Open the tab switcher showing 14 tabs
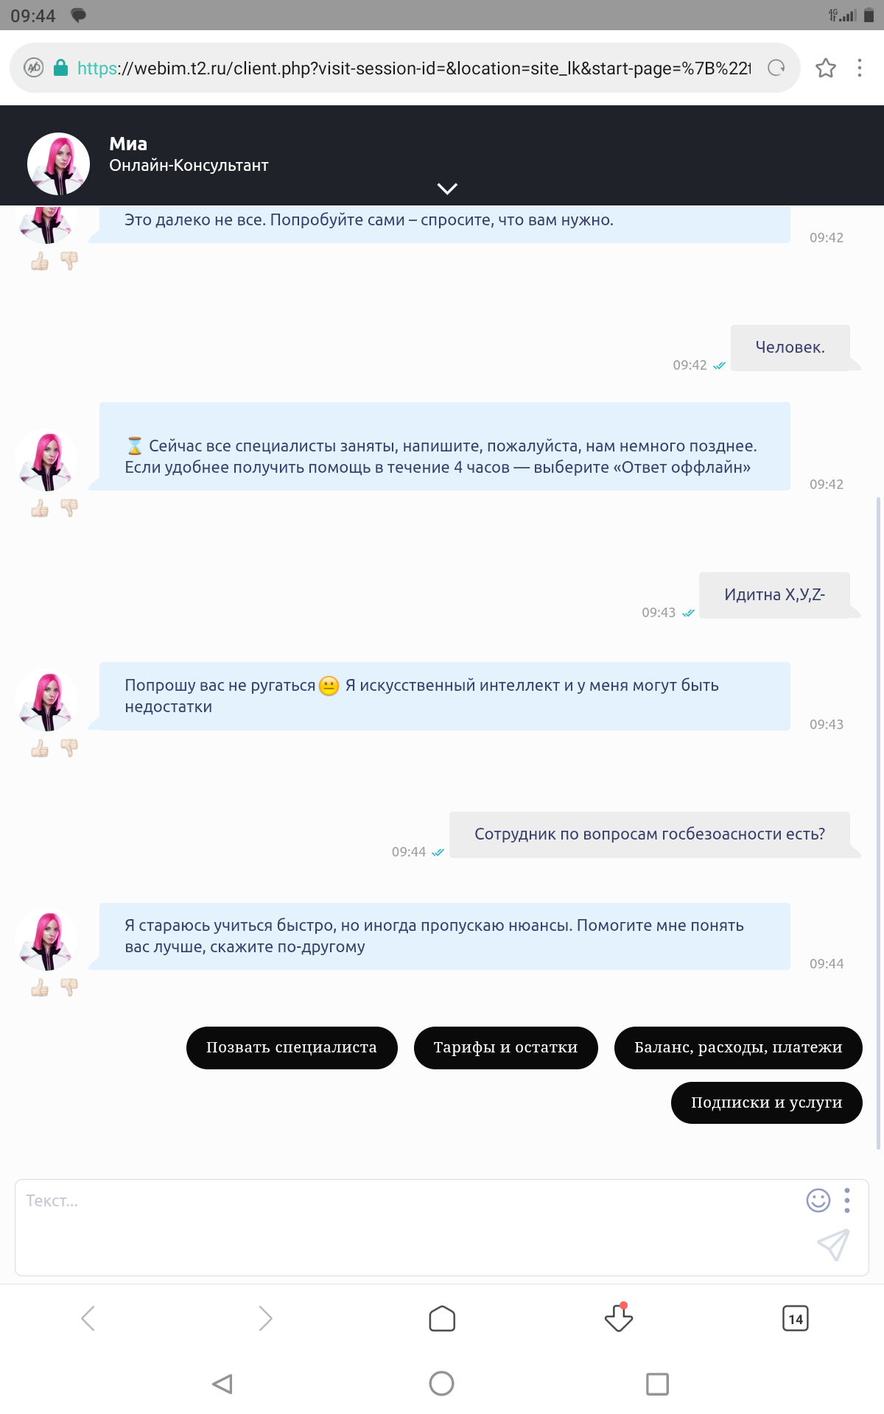The image size is (884, 1414). [x=796, y=1318]
